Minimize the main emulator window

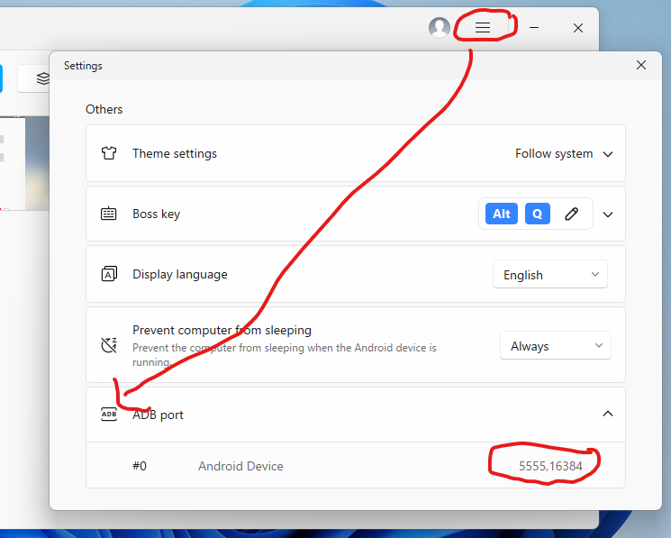tap(534, 28)
